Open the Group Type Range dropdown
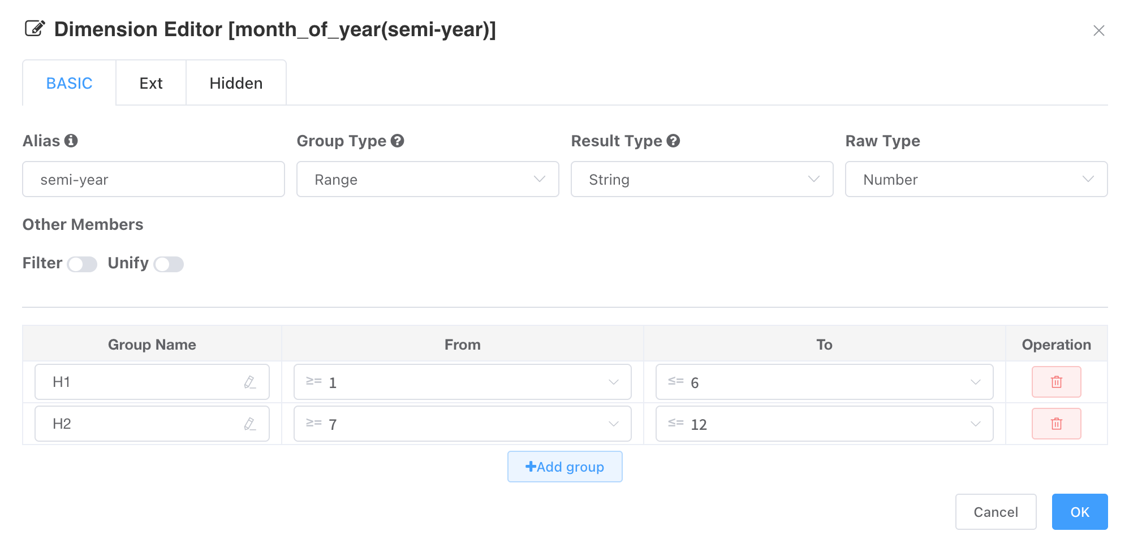 click(x=428, y=179)
